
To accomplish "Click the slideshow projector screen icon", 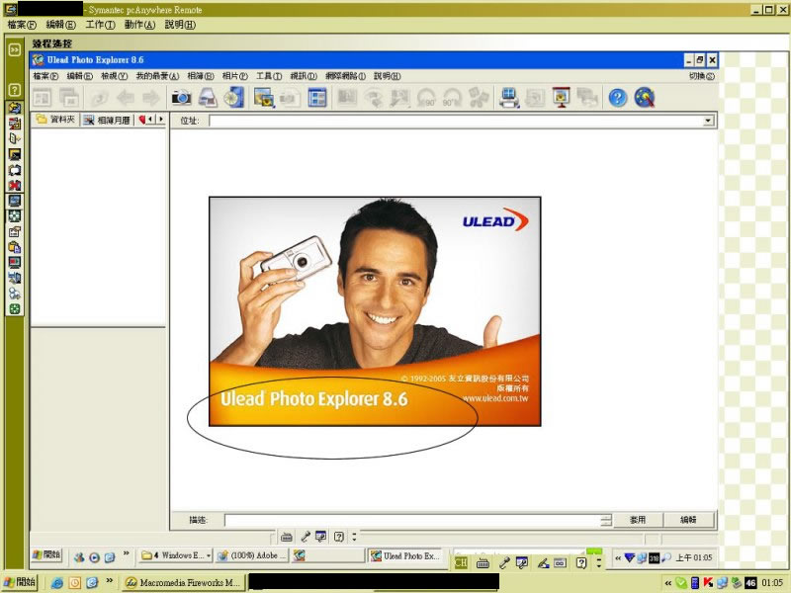I will [561, 97].
